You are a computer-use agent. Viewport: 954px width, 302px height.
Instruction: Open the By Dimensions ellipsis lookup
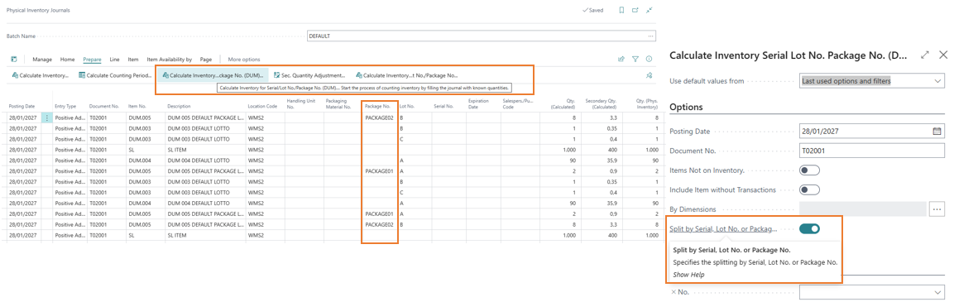pos(937,209)
